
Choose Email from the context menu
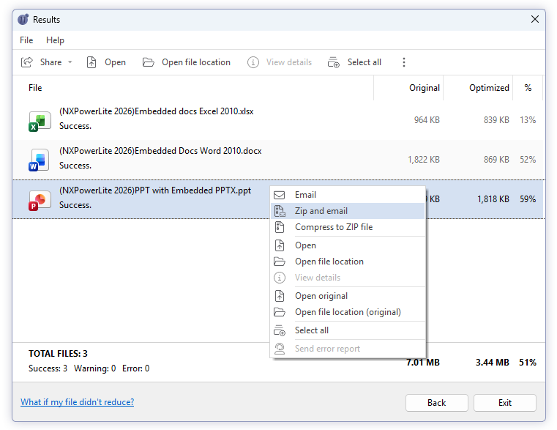coord(305,195)
